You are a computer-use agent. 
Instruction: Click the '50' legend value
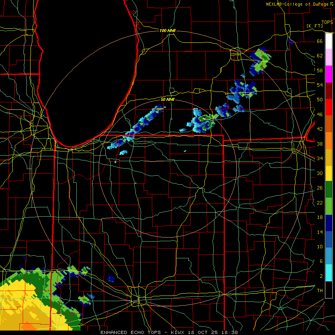[x=320, y=100]
